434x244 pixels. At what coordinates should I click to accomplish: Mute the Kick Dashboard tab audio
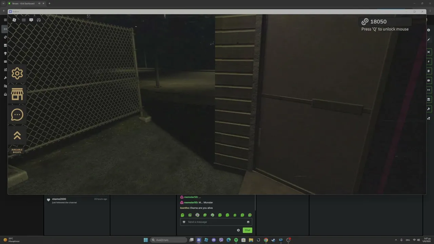pyautogui.click(x=39, y=3)
